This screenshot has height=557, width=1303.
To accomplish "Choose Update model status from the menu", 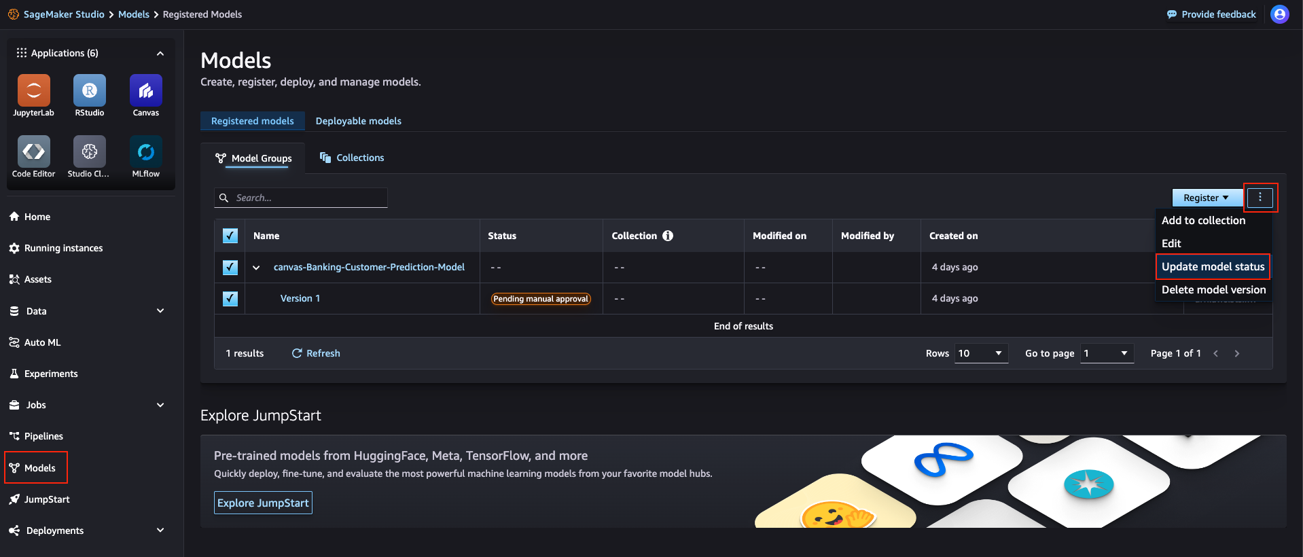I will pos(1213,266).
